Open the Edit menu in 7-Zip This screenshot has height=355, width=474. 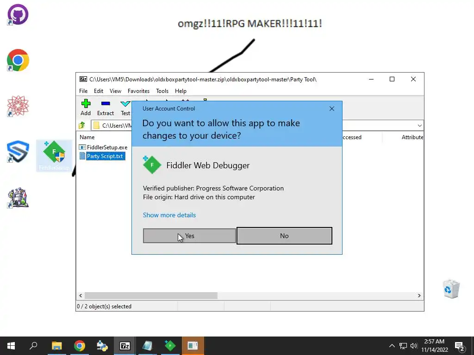(99, 91)
